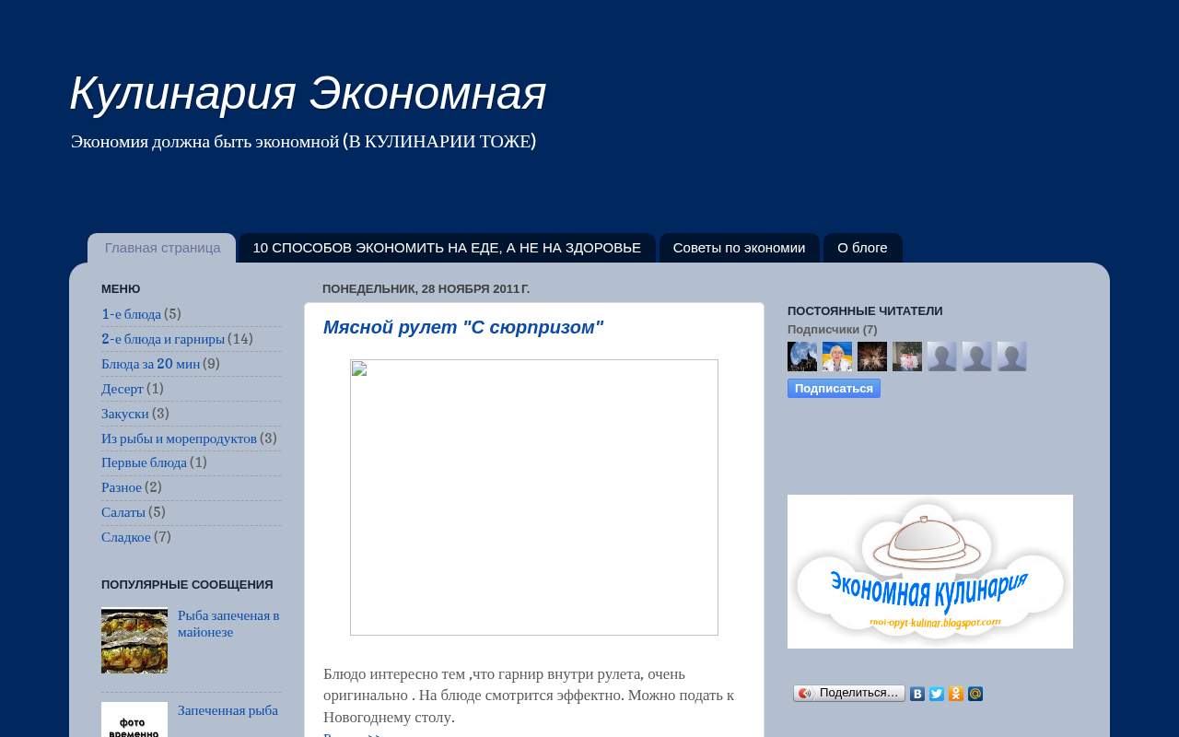Screen dimensions: 1179x737
Task: Click the Поделиться share button
Action: pos(849,693)
